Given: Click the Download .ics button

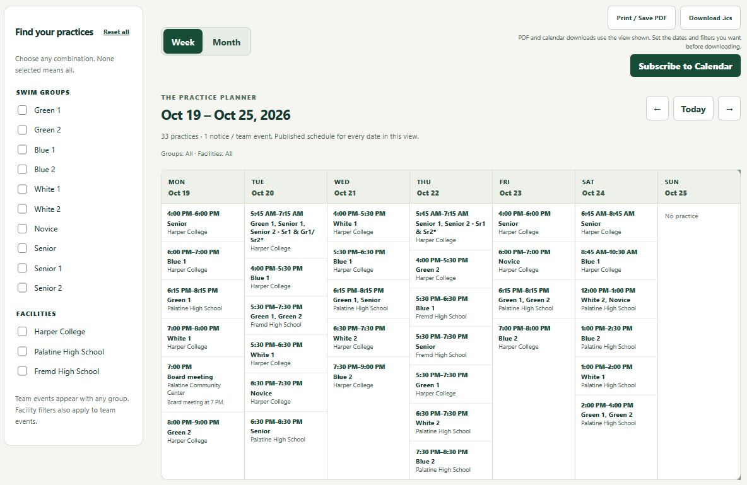Looking at the screenshot, I should click(710, 18).
